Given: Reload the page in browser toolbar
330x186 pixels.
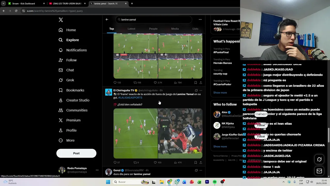Looking at the screenshot, I should point(16,11).
